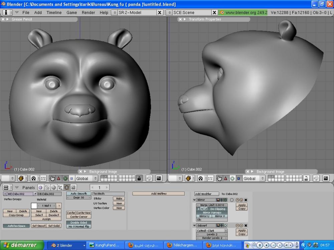Viewport: 334px width, 250px height.
Task: Toggle the Auto Smooth button
Action: [x=78, y=194]
